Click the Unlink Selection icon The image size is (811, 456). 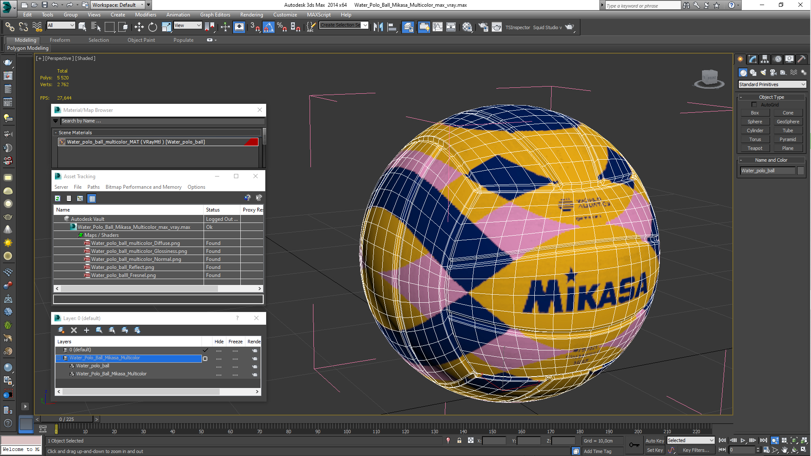pos(23,27)
